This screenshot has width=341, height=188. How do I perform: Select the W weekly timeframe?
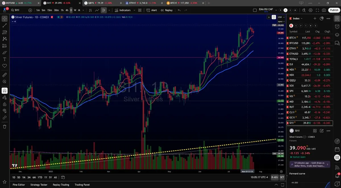point(75,10)
